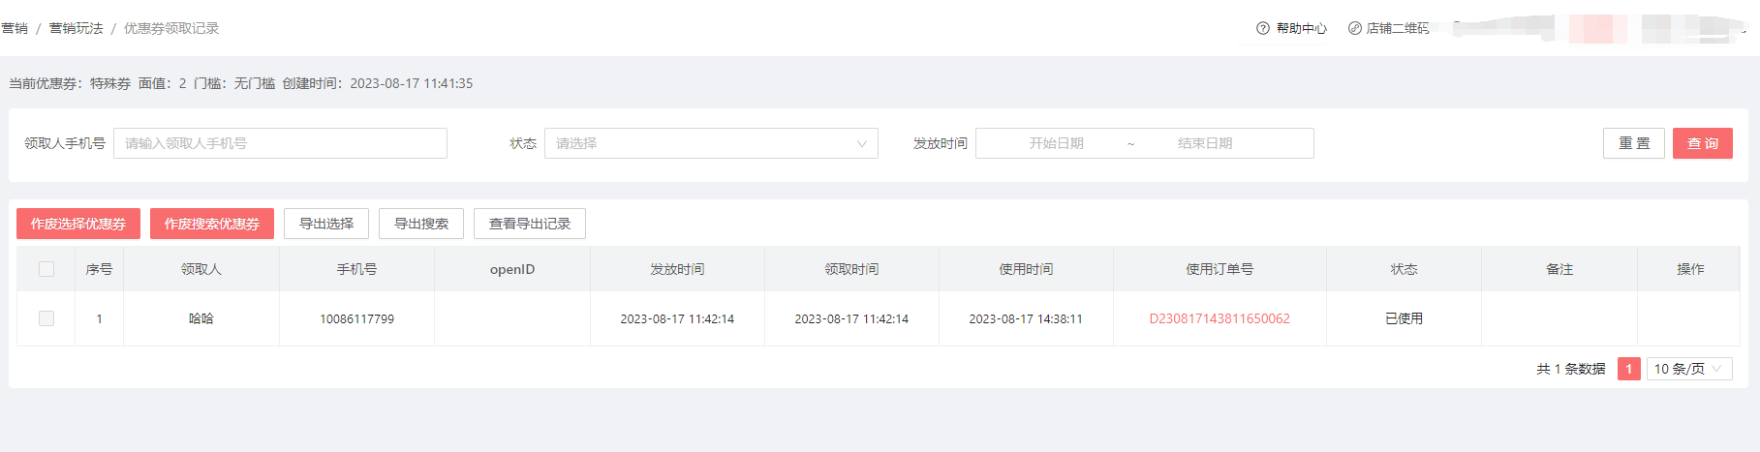The height and width of the screenshot is (452, 1760).
Task: Click the 重置 reset button
Action: click(1633, 143)
